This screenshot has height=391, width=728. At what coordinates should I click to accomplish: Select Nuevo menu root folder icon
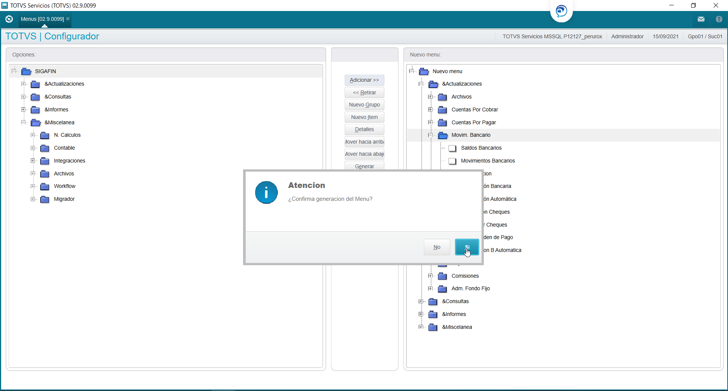click(x=424, y=71)
